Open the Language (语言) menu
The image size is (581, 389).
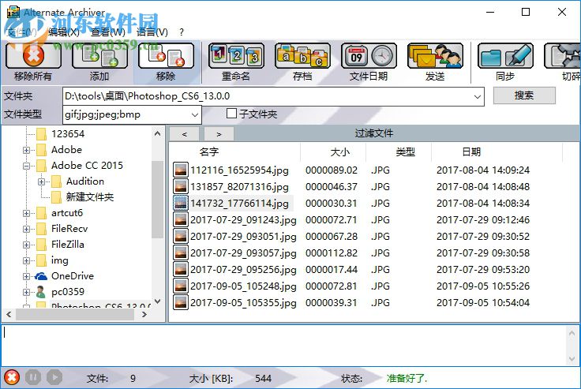[x=152, y=32]
